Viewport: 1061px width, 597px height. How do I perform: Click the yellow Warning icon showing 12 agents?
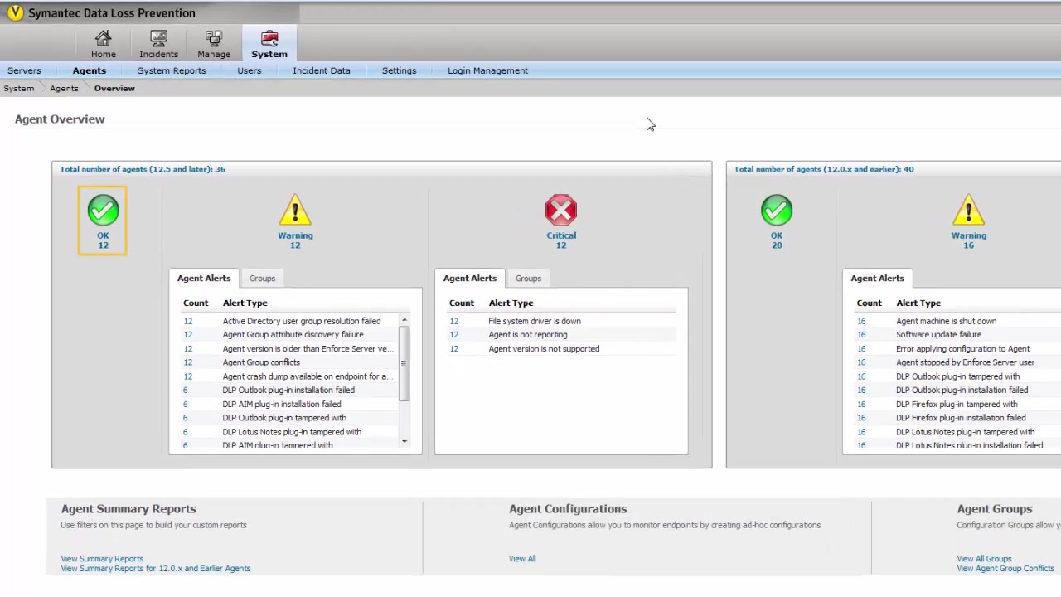click(295, 211)
